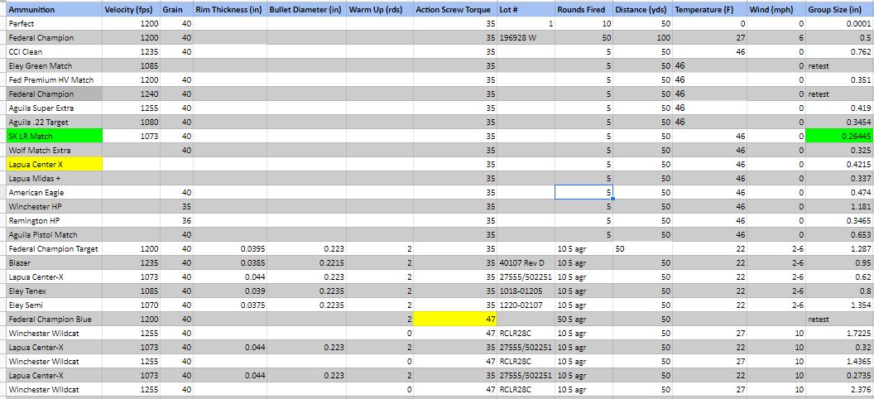The image size is (874, 399).
Task: Click the green group size cell '0.26445'
Action: [839, 136]
